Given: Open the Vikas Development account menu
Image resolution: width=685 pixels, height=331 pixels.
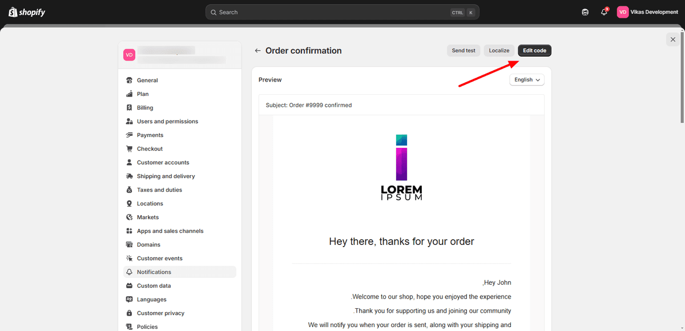Looking at the screenshot, I should (647, 12).
